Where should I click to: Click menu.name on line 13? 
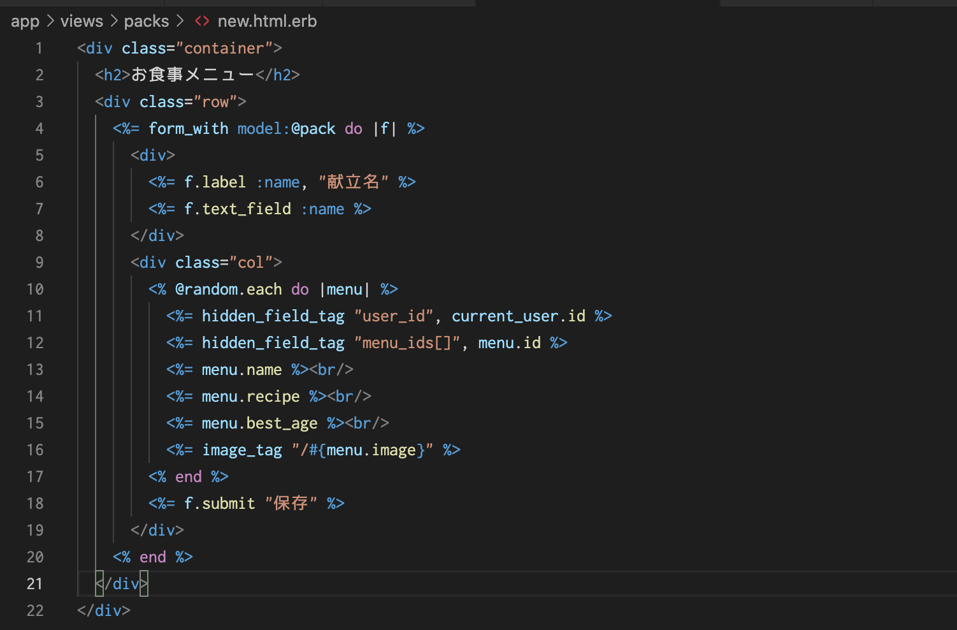pyautogui.click(x=242, y=370)
